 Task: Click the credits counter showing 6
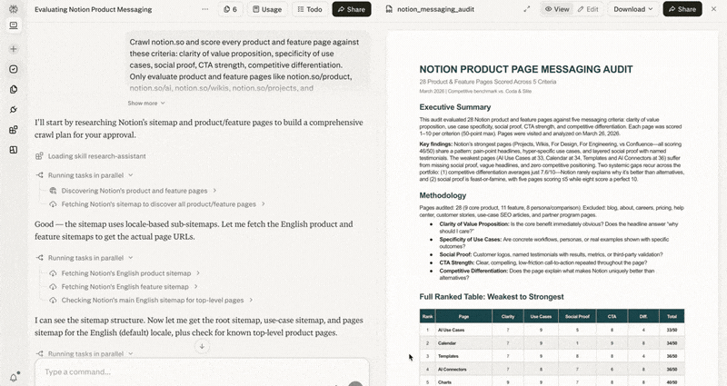[x=231, y=9]
